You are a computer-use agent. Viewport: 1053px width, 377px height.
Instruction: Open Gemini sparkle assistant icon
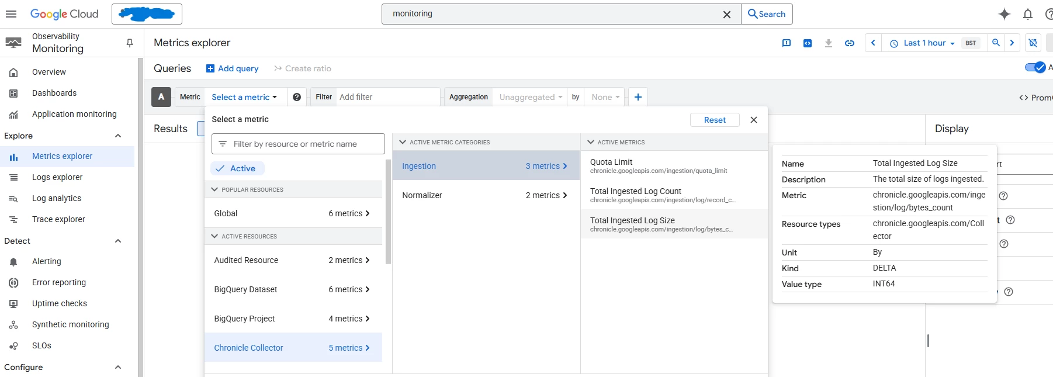[1004, 14]
